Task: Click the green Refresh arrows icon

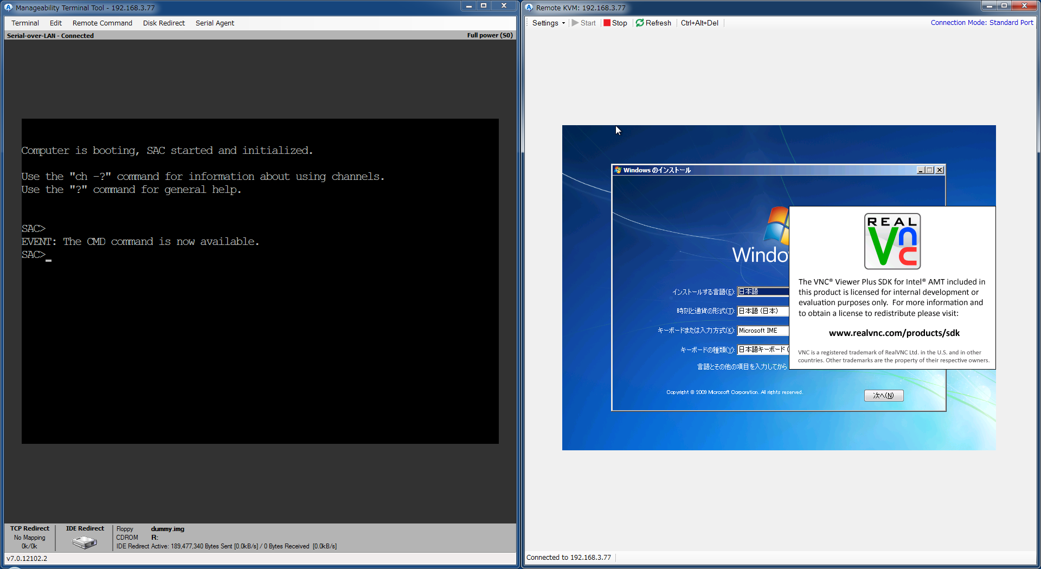Action: click(640, 23)
